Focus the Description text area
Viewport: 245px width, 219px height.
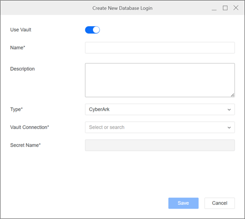pos(160,80)
